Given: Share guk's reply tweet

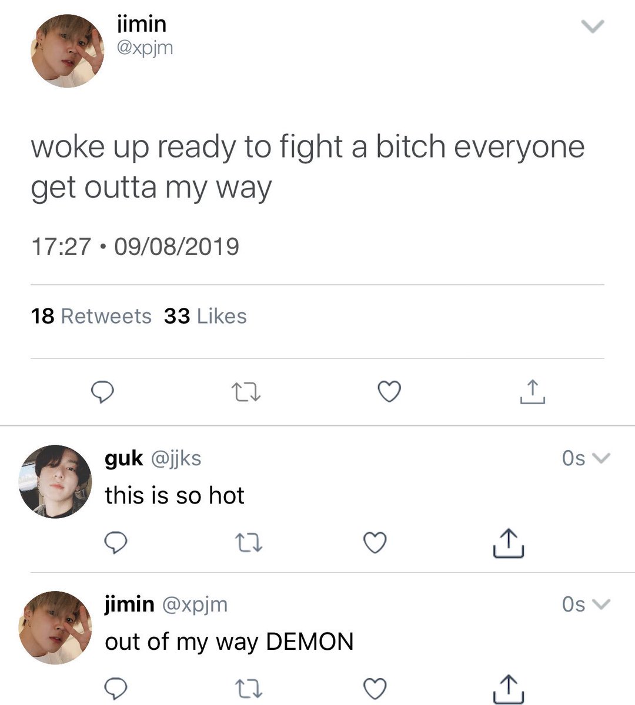Looking at the screenshot, I should (x=508, y=543).
